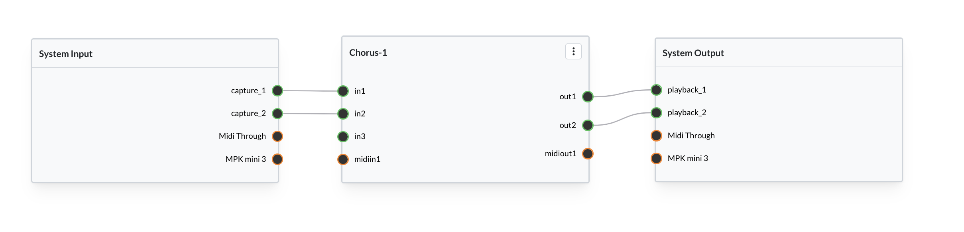Select the cable from out1 to playback_1
Viewport: 964px width, 232px height.
622,93
